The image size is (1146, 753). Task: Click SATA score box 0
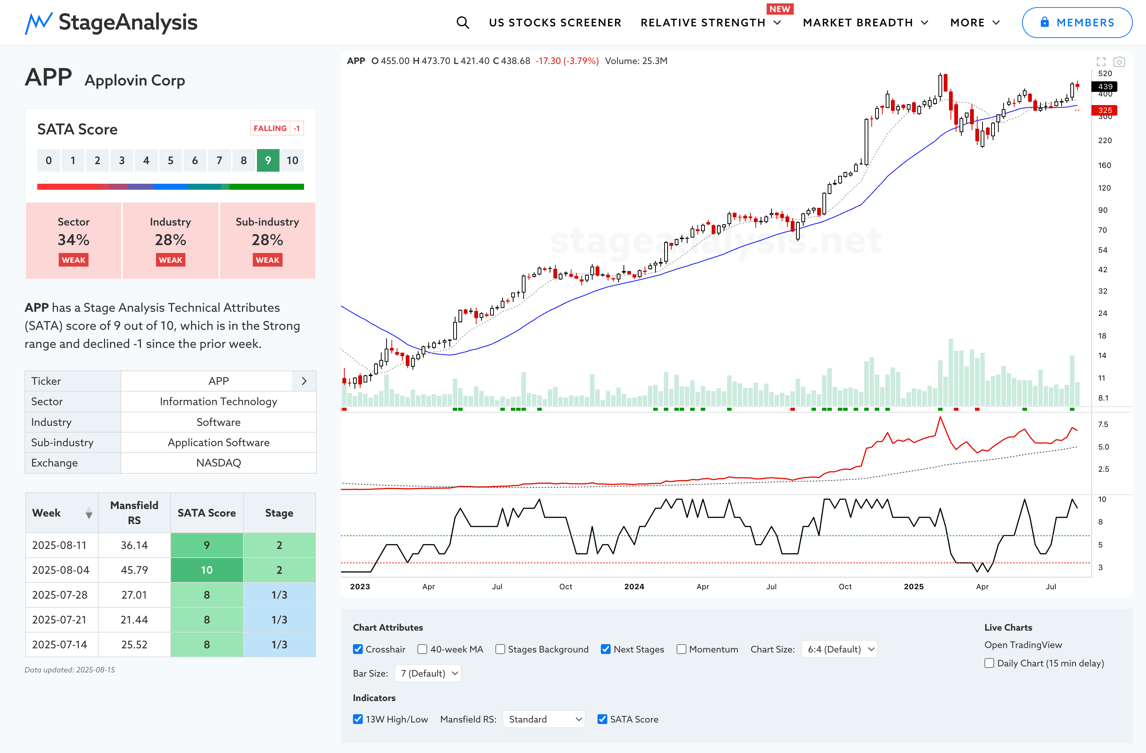pos(49,161)
